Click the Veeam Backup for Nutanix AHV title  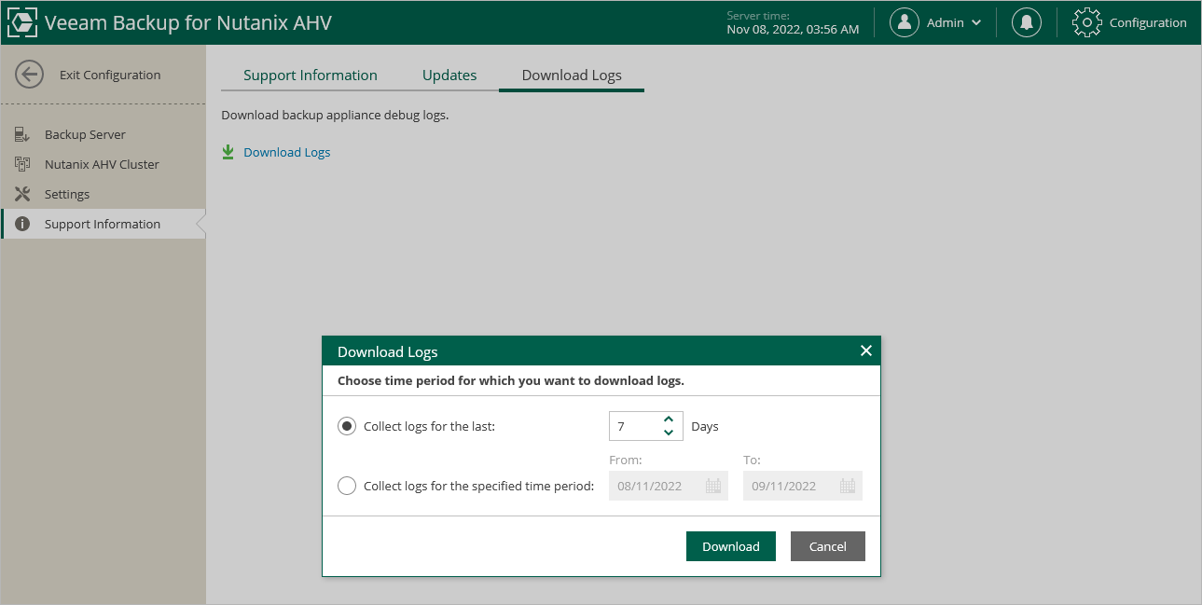[187, 22]
